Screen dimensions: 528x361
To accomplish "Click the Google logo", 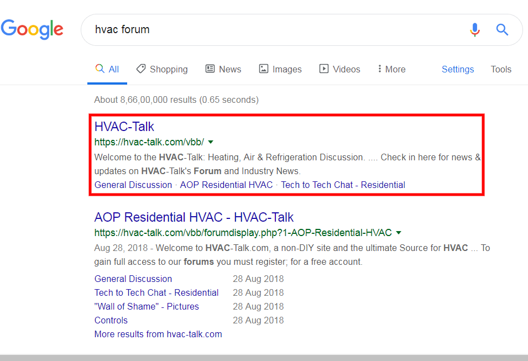I will [x=32, y=29].
